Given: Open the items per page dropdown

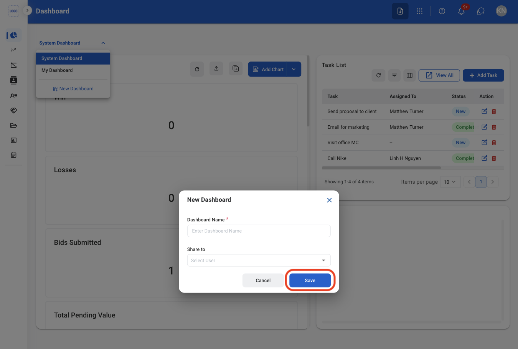Looking at the screenshot, I should (x=450, y=182).
